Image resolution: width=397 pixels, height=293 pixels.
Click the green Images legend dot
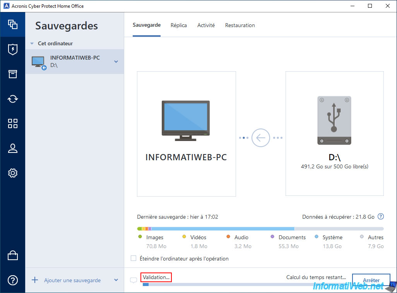point(140,236)
